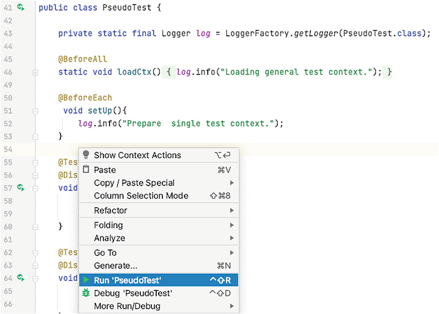
Task: Click the lightbulb icon for Show Context Actions
Action: [x=86, y=155]
